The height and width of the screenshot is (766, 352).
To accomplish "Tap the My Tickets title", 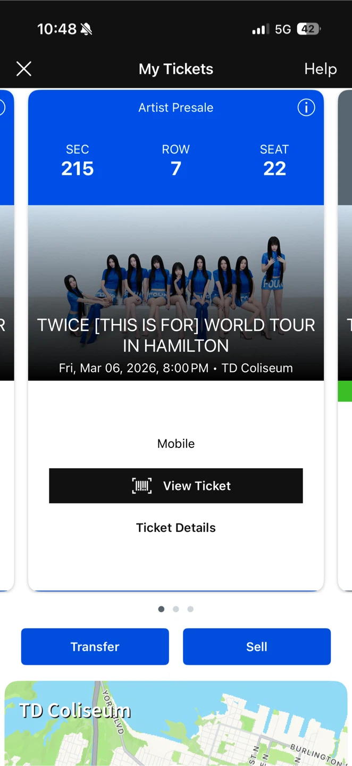I will 176,69.
